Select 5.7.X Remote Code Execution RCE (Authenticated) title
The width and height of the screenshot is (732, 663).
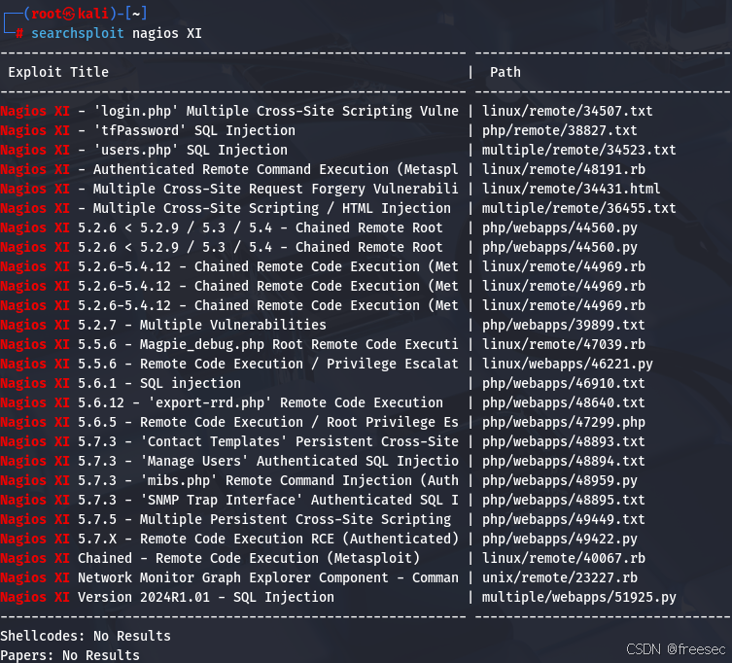(x=229, y=539)
